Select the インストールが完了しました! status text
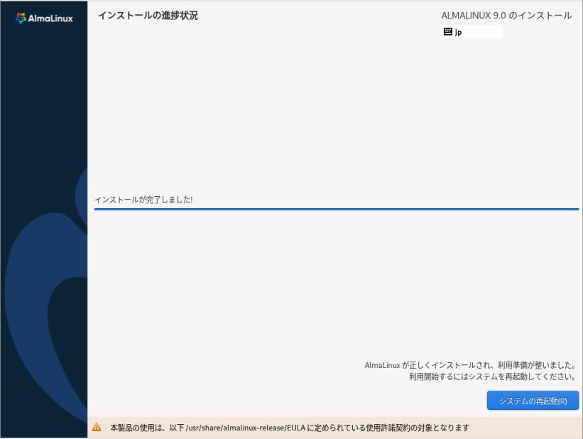Image resolution: width=583 pixels, height=439 pixels. point(143,200)
